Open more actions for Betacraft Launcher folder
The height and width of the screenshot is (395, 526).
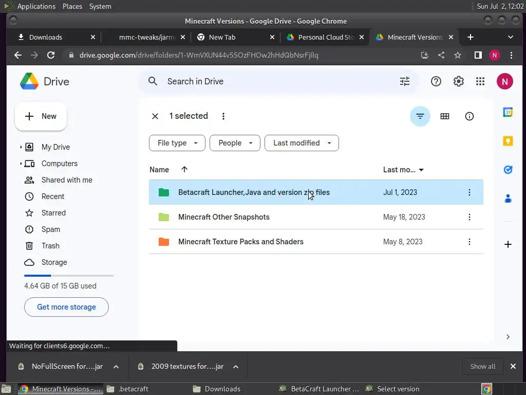point(469,192)
